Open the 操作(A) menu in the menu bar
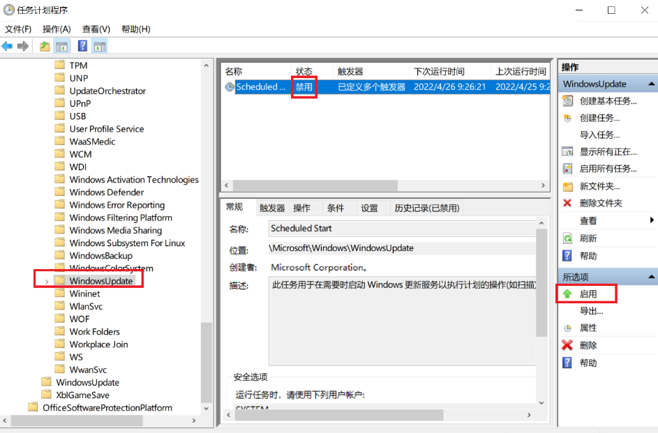This screenshot has height=433, width=658. pyautogui.click(x=57, y=29)
